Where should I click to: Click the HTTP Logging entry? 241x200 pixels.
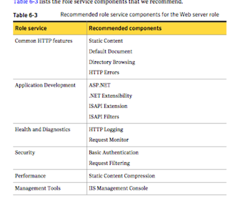pyautogui.click(x=106, y=129)
